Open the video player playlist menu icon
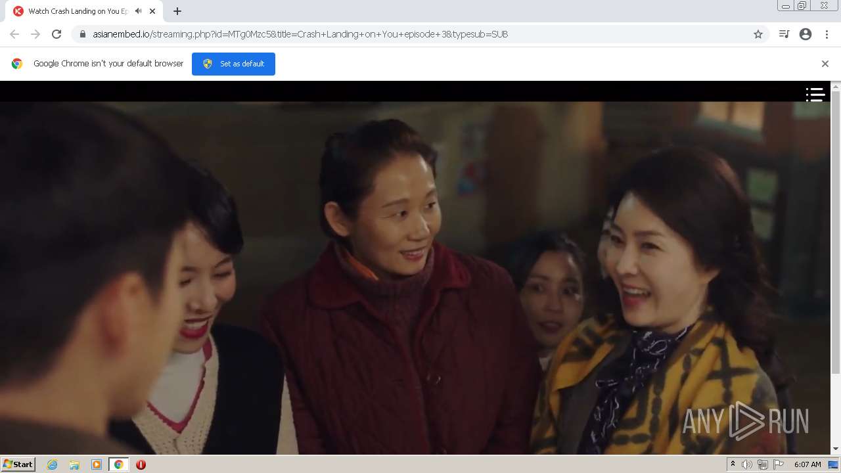The width and height of the screenshot is (841, 473). (815, 95)
